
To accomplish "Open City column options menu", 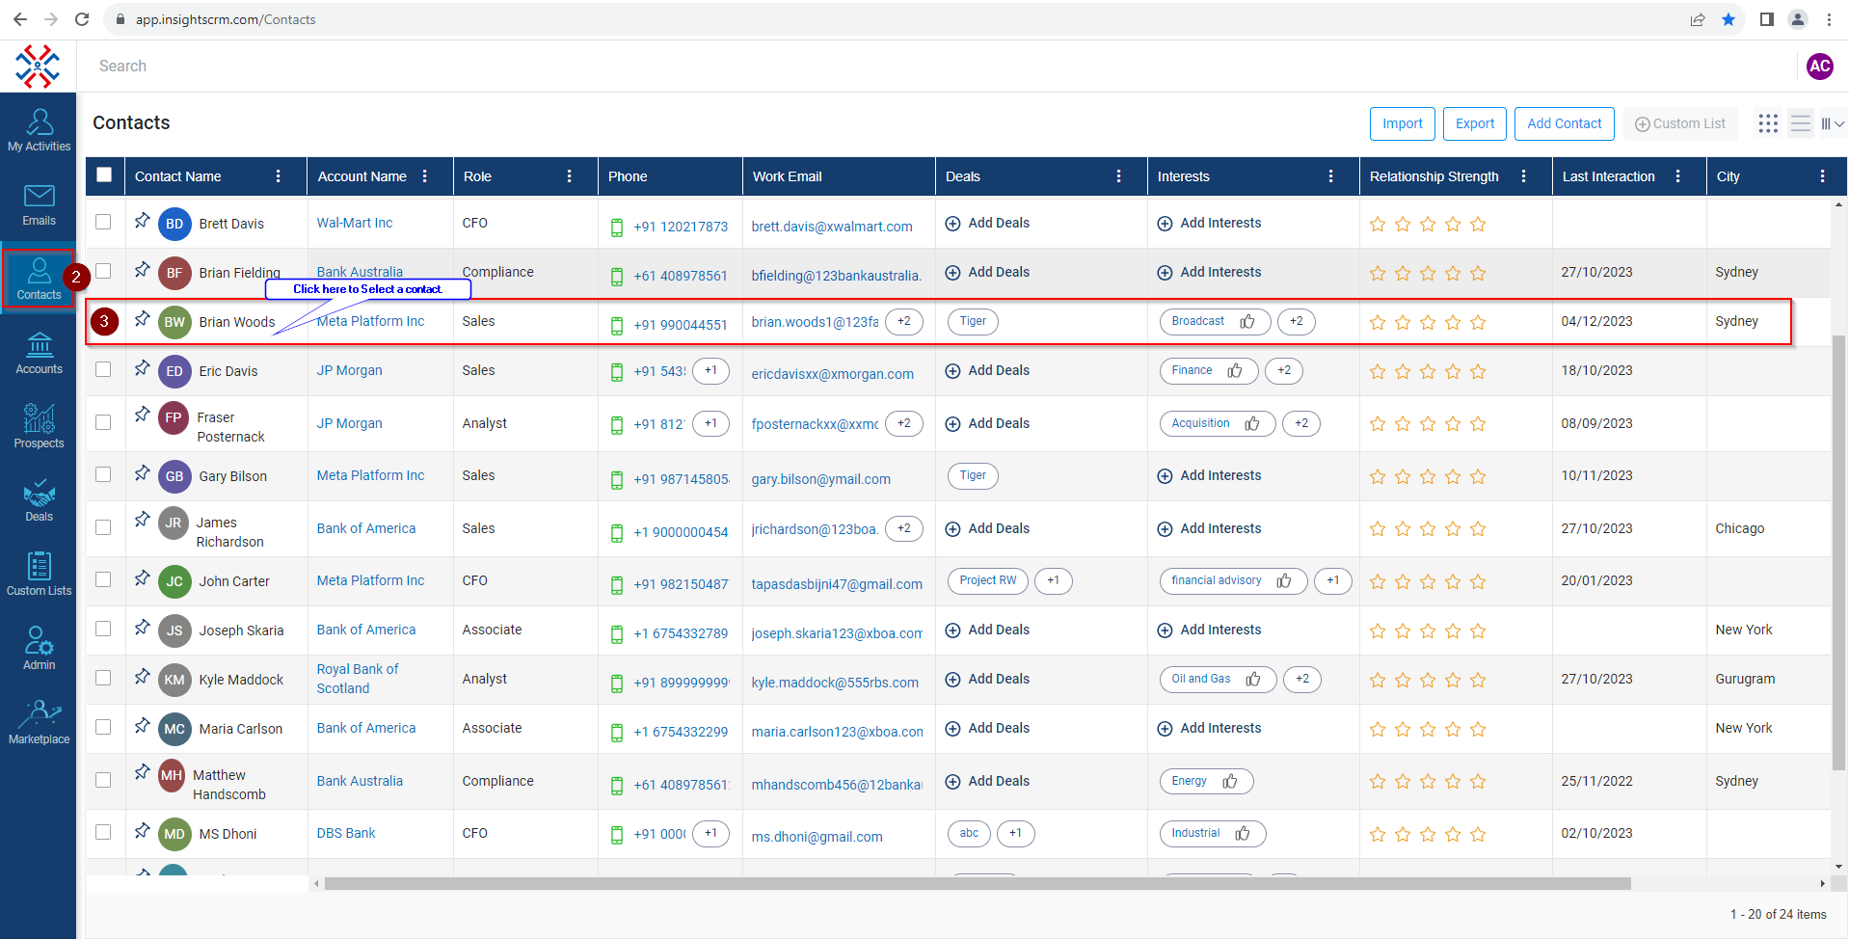I will [1823, 176].
